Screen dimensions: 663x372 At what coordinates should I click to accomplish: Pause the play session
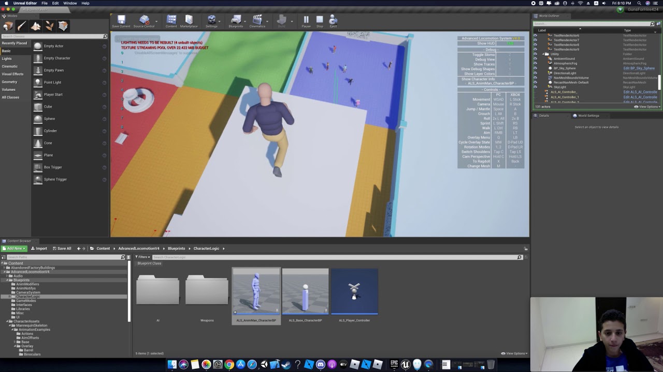[x=306, y=21]
